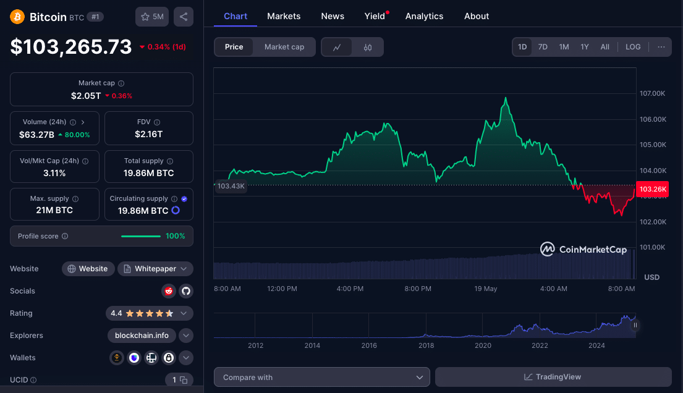Image resolution: width=683 pixels, height=393 pixels.
Task: Set chart range to 1Y
Action: pos(585,46)
